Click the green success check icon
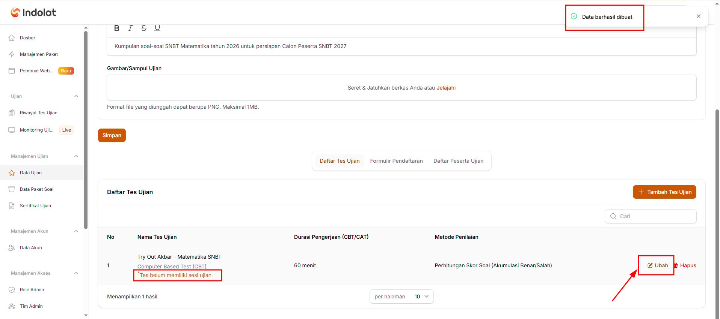The image size is (720, 319). 574,16
